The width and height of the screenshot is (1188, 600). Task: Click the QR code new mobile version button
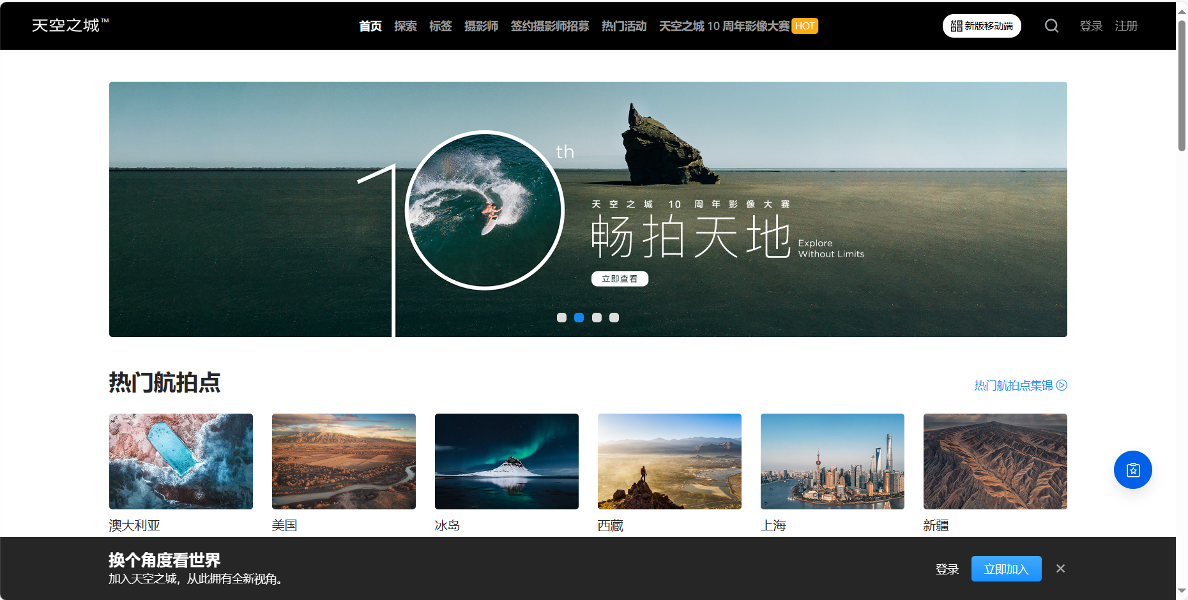click(982, 26)
